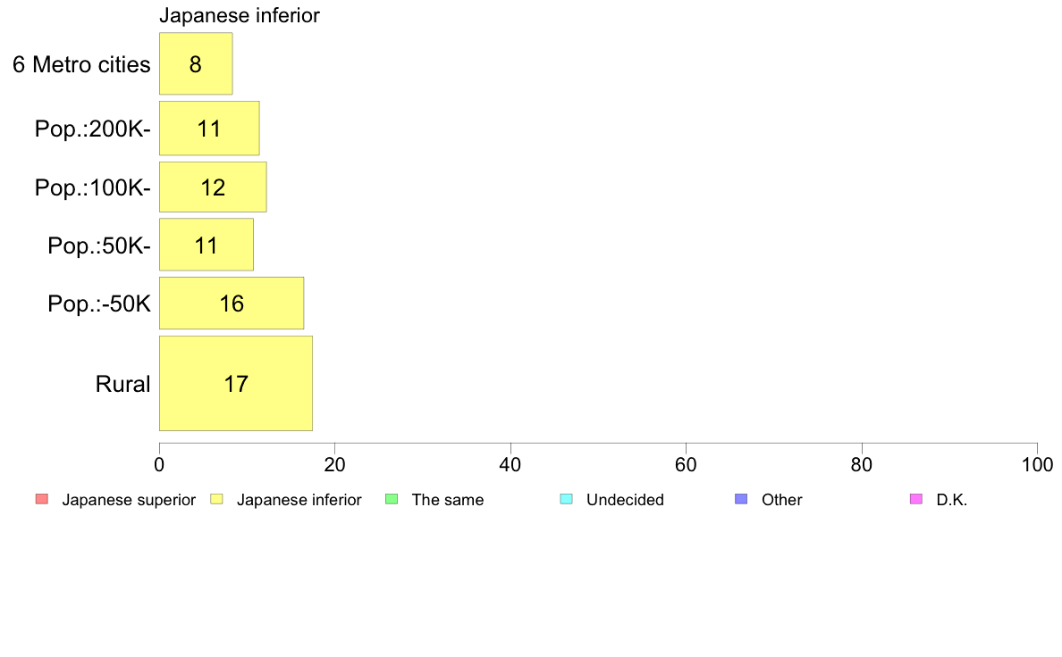Click the yellow Japanese inferior legend swatch
Screen dimensions: 1062x657
pos(216,499)
